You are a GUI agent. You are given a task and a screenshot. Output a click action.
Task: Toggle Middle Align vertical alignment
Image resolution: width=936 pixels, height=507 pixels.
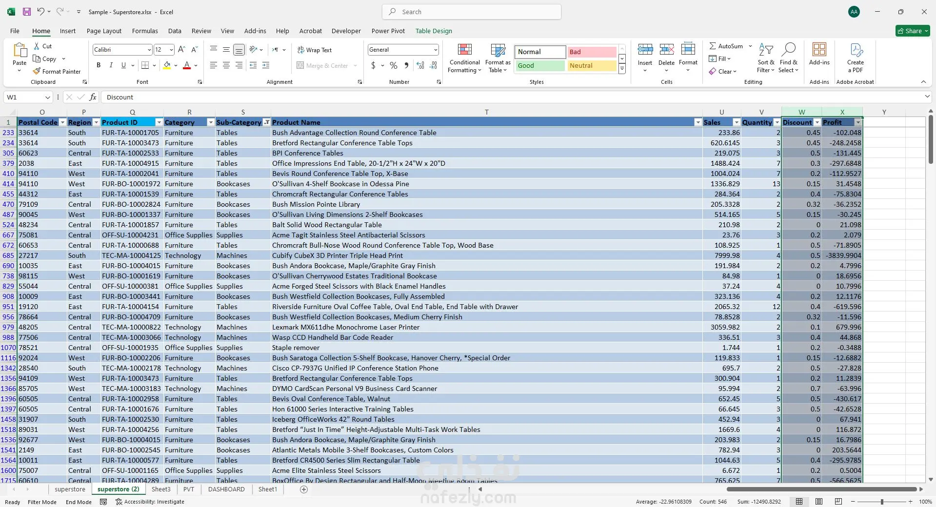(x=226, y=50)
